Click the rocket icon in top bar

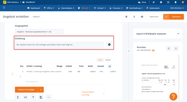(154, 2)
